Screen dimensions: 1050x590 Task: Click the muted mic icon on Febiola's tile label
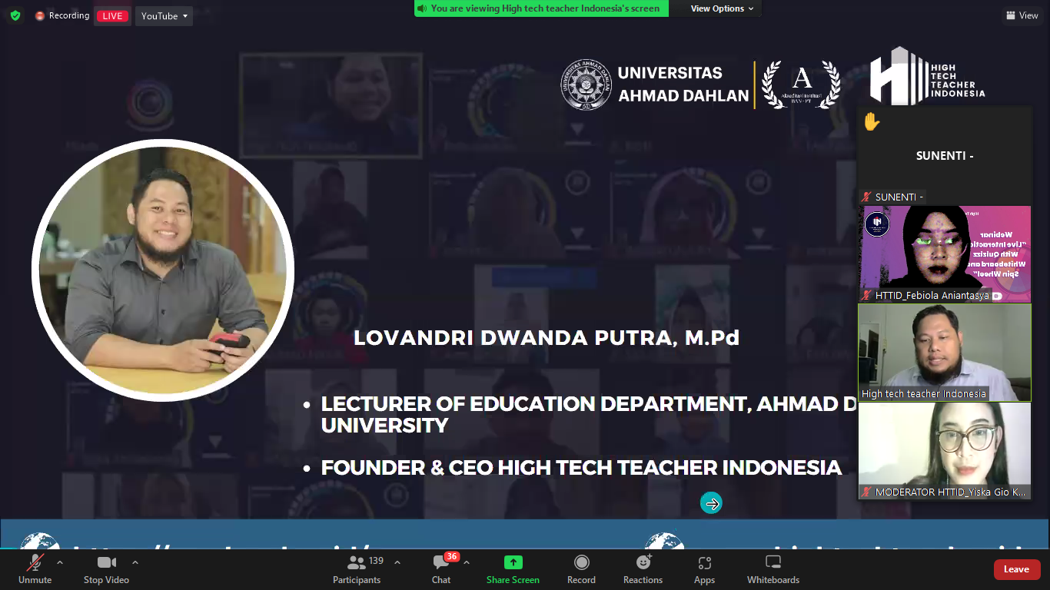click(x=867, y=295)
